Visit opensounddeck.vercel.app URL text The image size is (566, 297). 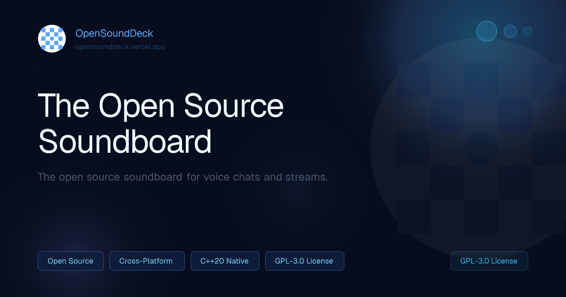120,47
